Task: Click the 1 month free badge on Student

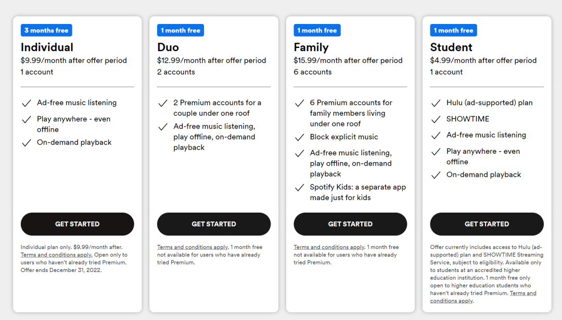Action: (453, 31)
